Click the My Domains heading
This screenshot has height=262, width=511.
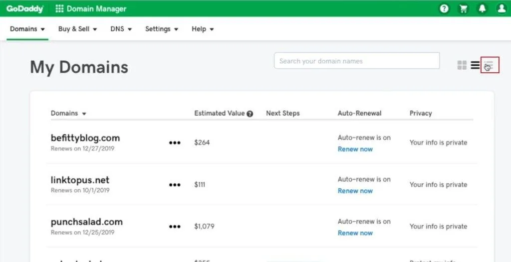tap(79, 68)
